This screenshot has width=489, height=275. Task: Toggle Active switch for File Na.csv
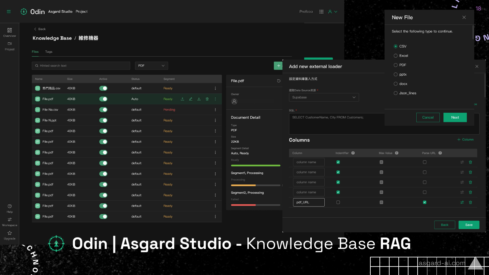pos(103,110)
